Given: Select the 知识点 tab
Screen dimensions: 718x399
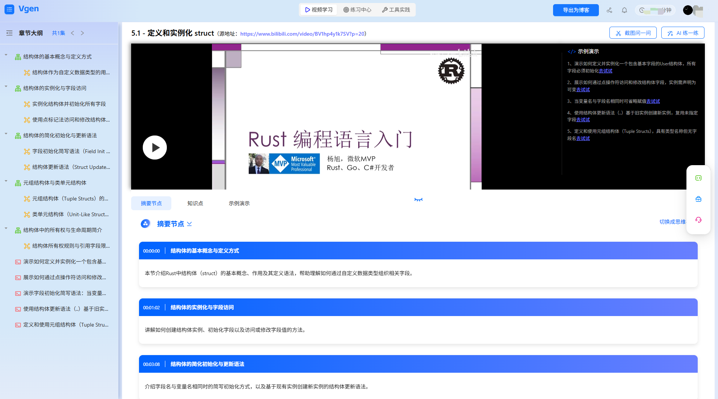Looking at the screenshot, I should click(195, 203).
